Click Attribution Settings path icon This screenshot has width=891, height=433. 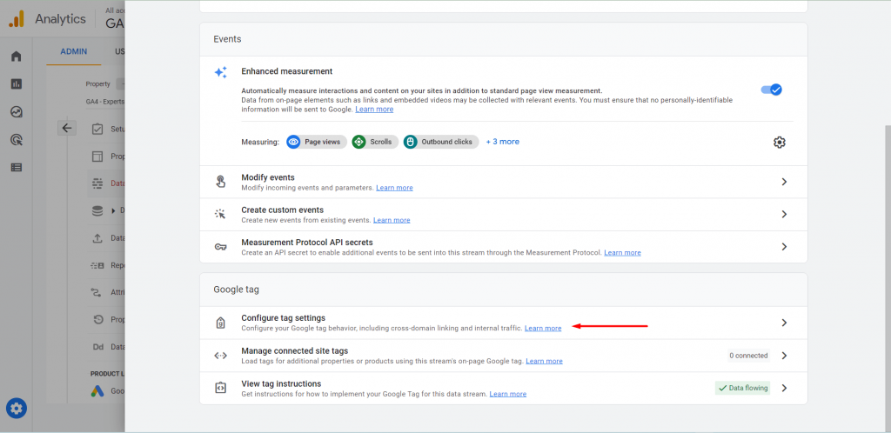coord(97,293)
